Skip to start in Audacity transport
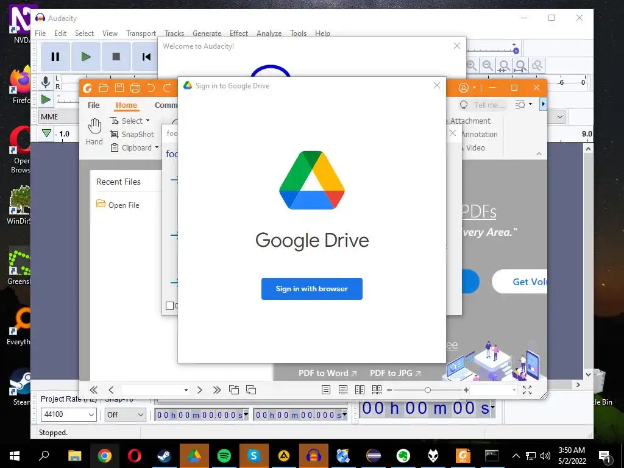This screenshot has width=624, height=468. 146,57
